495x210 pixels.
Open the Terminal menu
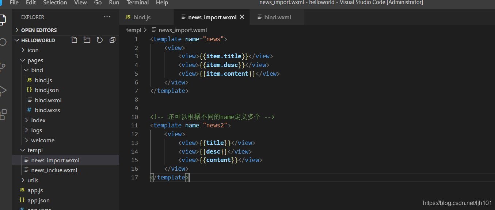click(138, 3)
